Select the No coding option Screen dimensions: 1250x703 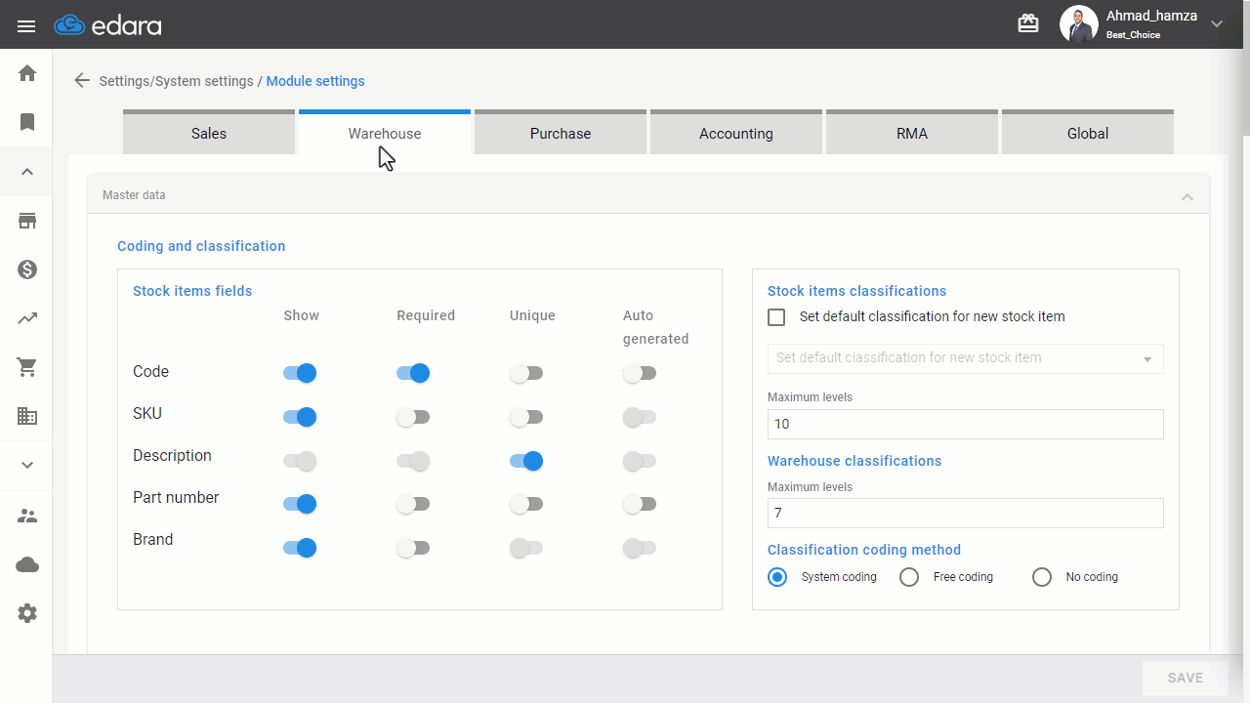tap(1042, 577)
